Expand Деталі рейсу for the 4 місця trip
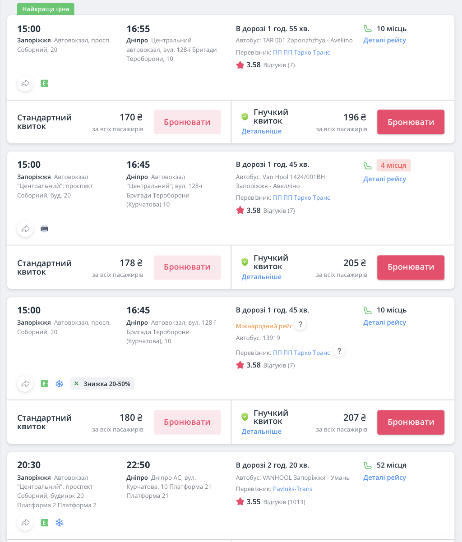Screen dimensions: 462x542 384,179
